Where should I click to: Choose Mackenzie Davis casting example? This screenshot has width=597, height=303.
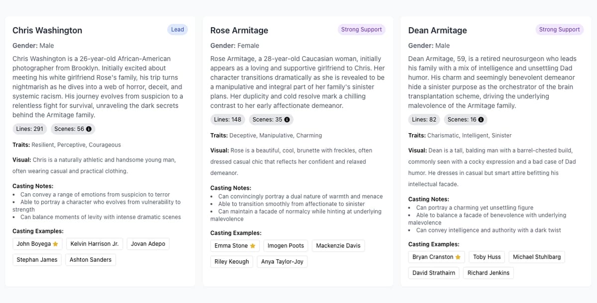coord(338,245)
